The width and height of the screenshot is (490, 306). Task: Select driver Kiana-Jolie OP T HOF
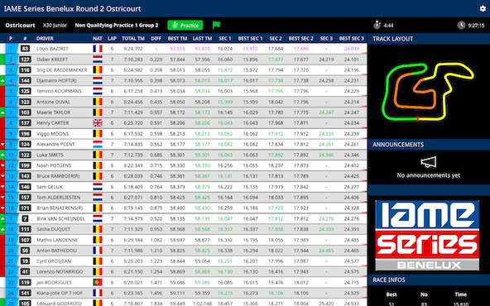60,293
